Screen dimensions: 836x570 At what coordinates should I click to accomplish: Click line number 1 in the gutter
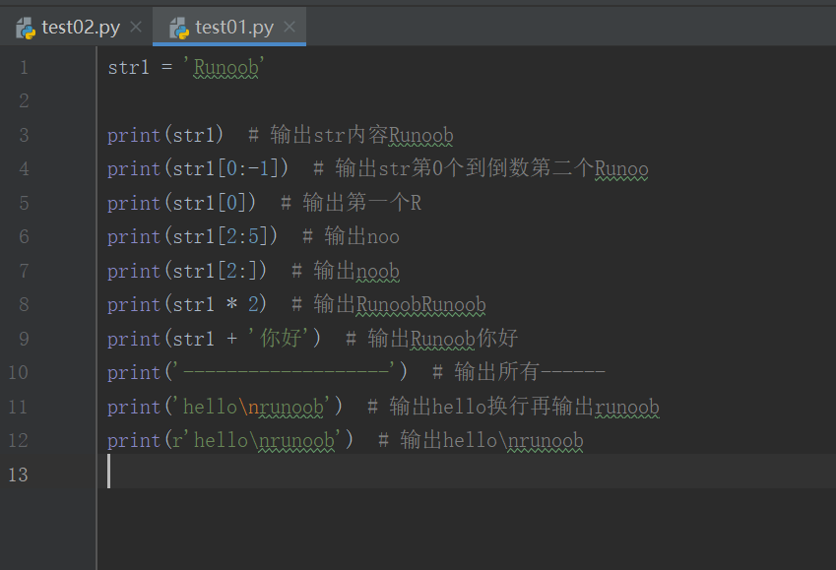tap(24, 67)
